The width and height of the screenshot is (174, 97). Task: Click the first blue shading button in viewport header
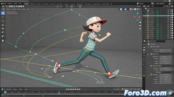pos(121,9)
